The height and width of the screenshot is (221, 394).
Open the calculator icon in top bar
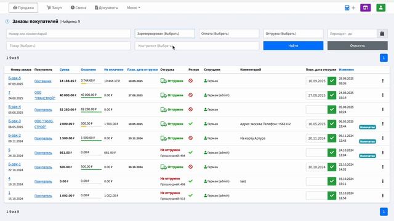coord(347,8)
